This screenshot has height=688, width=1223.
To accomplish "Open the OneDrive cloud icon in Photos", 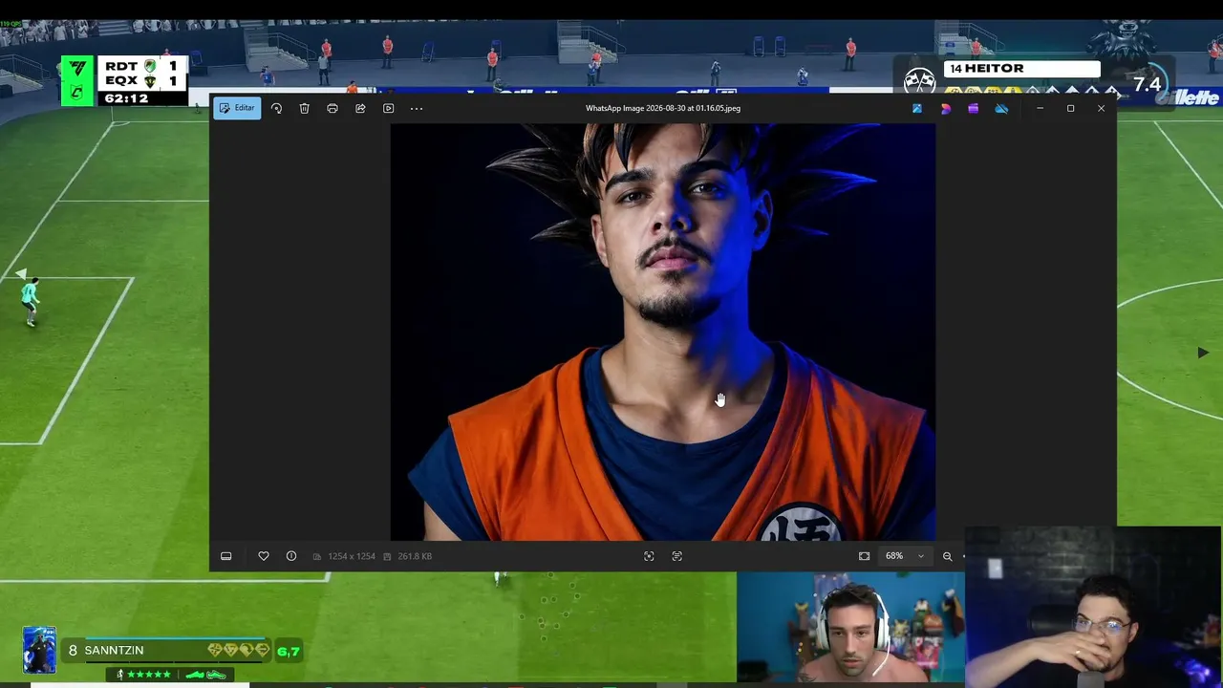I will point(1001,109).
